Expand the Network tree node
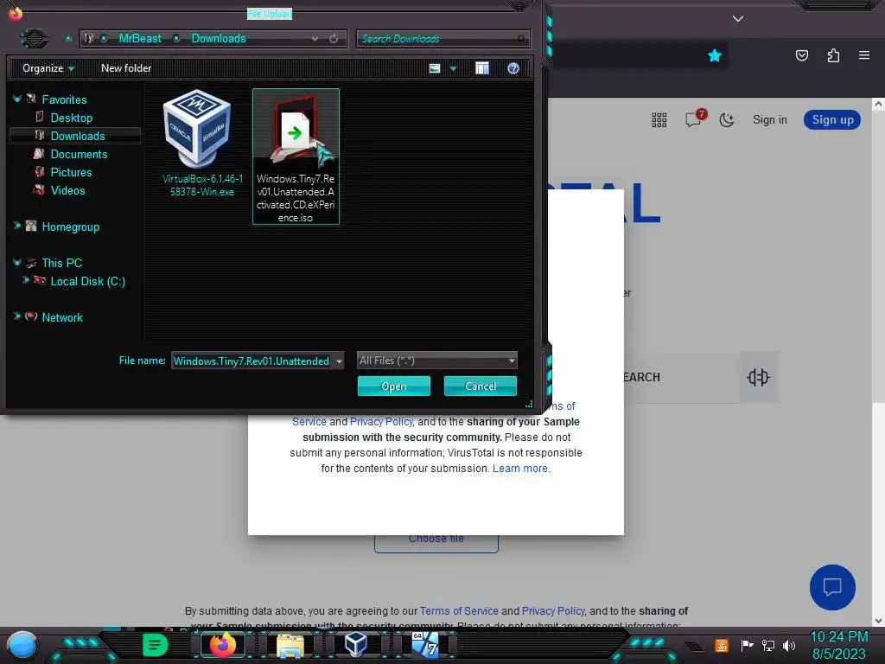Image resolution: width=885 pixels, height=664 pixels. (x=17, y=316)
